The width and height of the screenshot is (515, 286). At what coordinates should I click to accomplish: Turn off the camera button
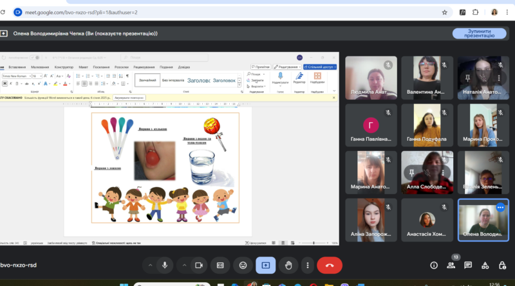199,265
